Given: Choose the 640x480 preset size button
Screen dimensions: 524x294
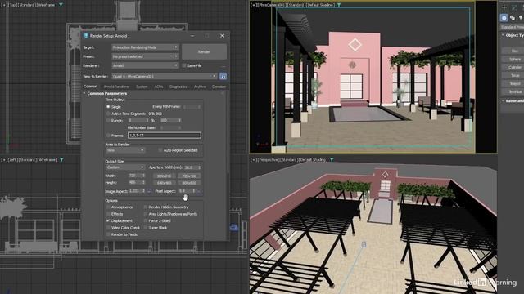Looking at the screenshot, I should [x=164, y=183].
